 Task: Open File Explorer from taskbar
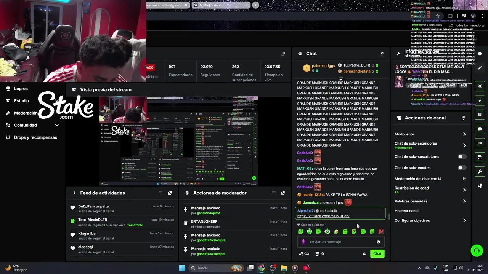pyautogui.click(x=284, y=268)
